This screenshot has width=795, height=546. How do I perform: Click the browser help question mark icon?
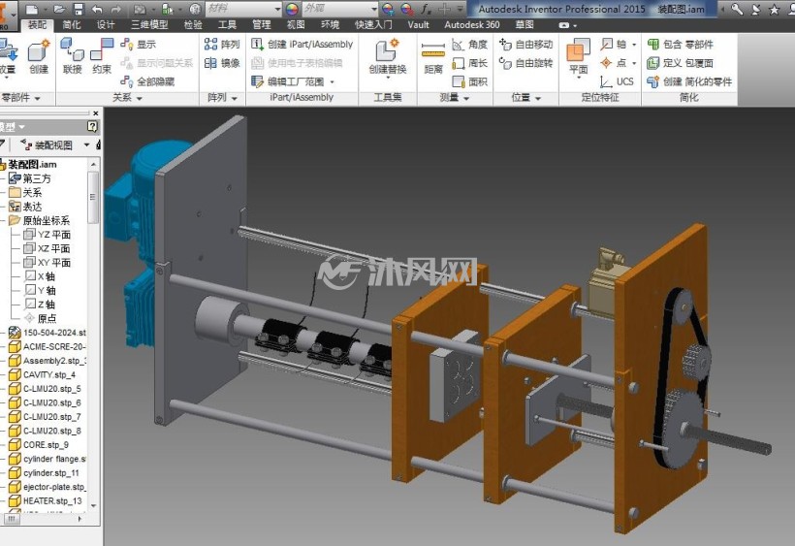click(92, 126)
